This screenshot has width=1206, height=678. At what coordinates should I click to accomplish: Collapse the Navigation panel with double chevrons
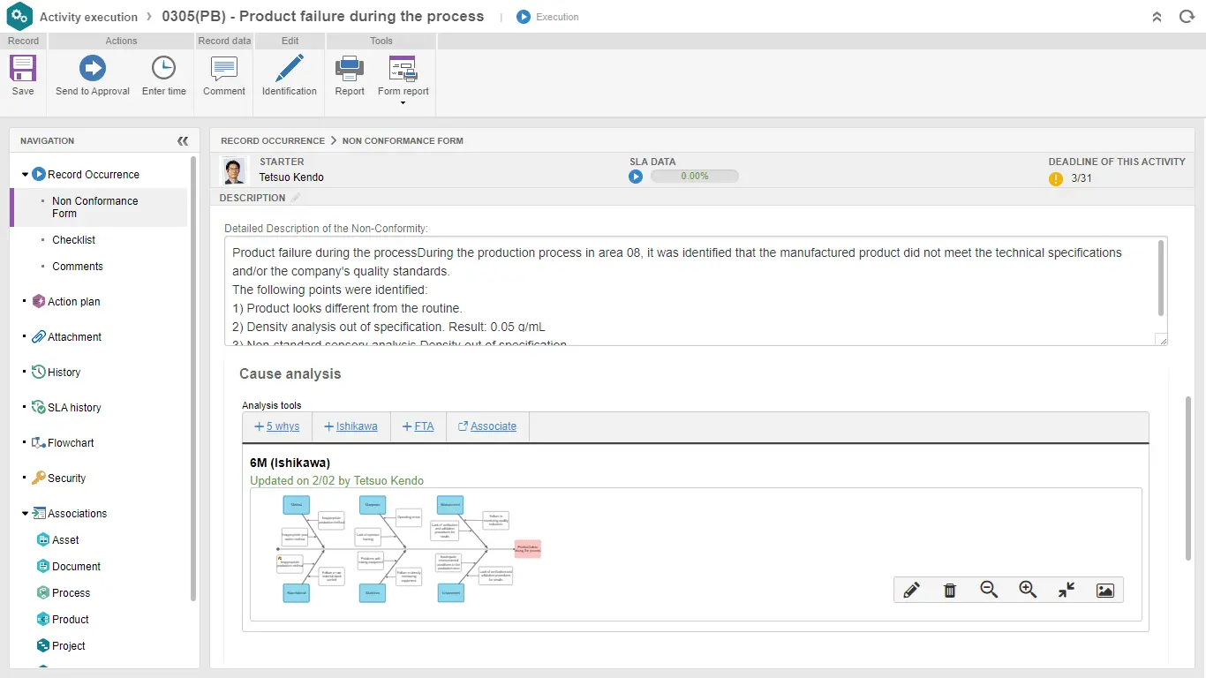point(183,140)
